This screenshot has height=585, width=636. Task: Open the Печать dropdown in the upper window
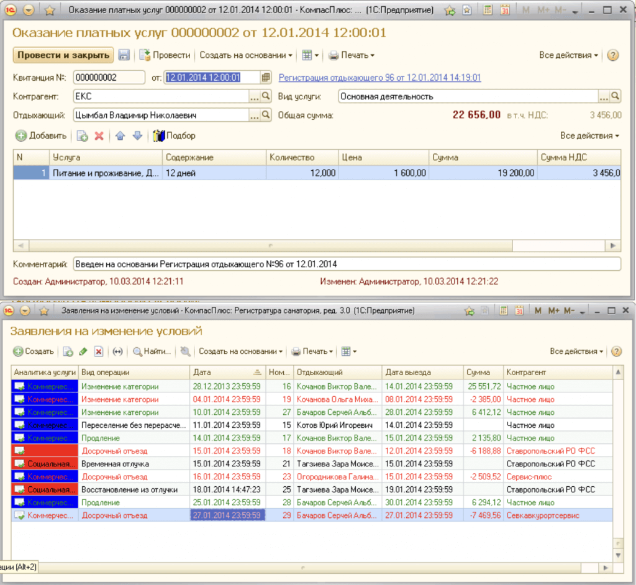point(352,55)
